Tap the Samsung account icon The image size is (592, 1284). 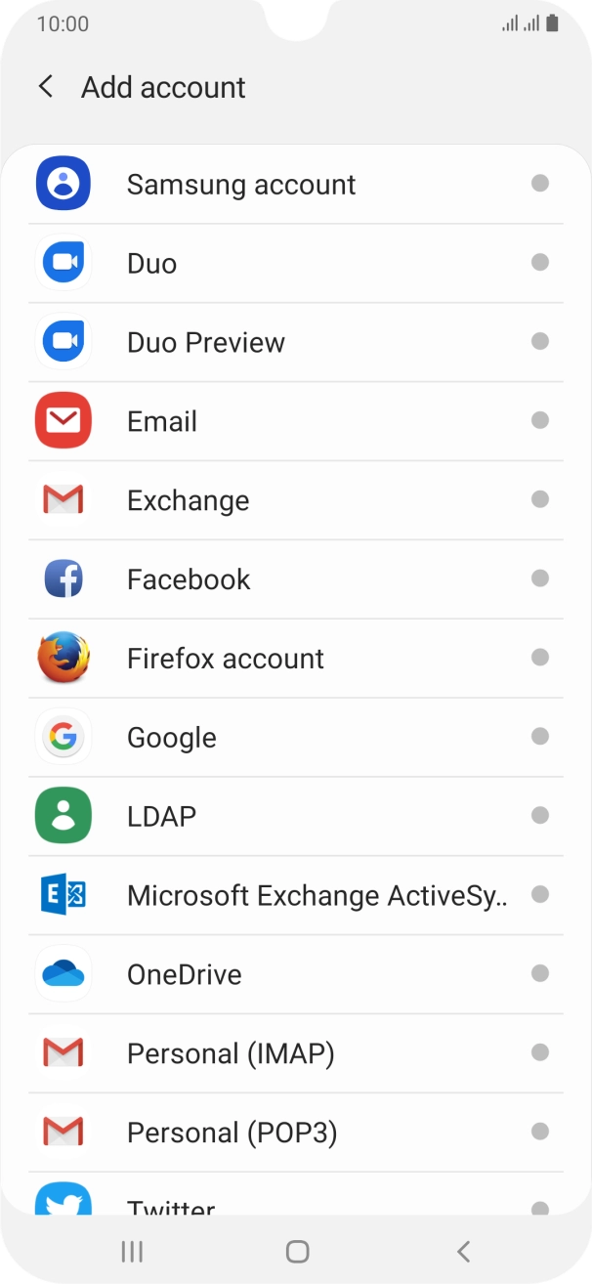63,184
